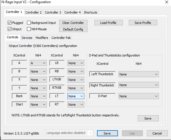Screen dimensions: 171x140
Task: Open the N64 dropdown for RB
Action: coord(76,71)
